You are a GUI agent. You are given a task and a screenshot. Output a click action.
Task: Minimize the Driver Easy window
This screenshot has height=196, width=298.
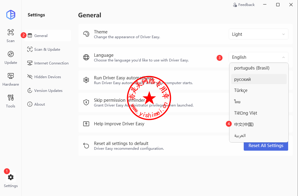point(265,4)
